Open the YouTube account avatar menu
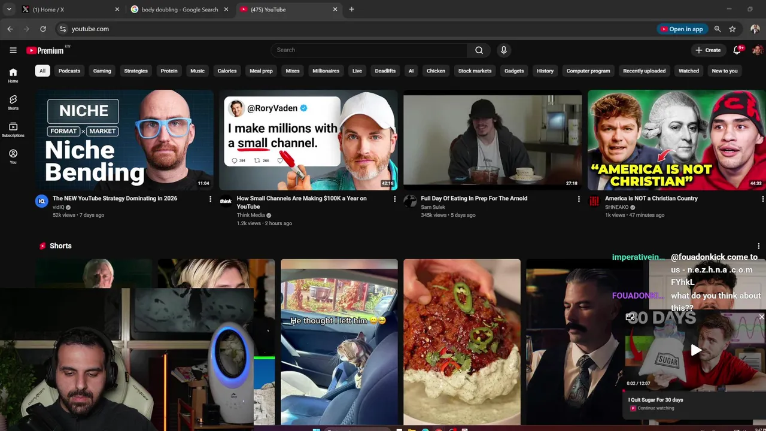Image resolution: width=766 pixels, height=431 pixels. [x=757, y=50]
